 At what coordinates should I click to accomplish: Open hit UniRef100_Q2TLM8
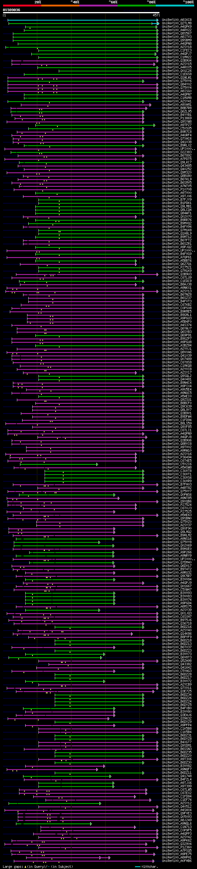point(177,23)
